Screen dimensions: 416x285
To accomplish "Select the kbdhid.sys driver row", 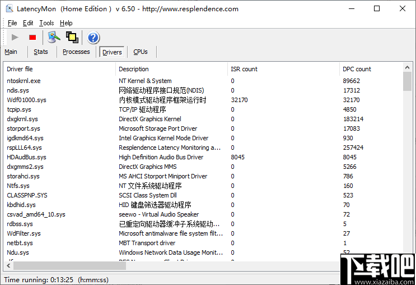I will tap(203, 205).
